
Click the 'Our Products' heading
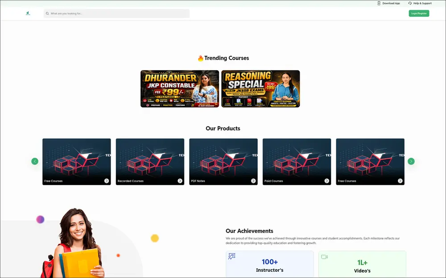pyautogui.click(x=223, y=129)
